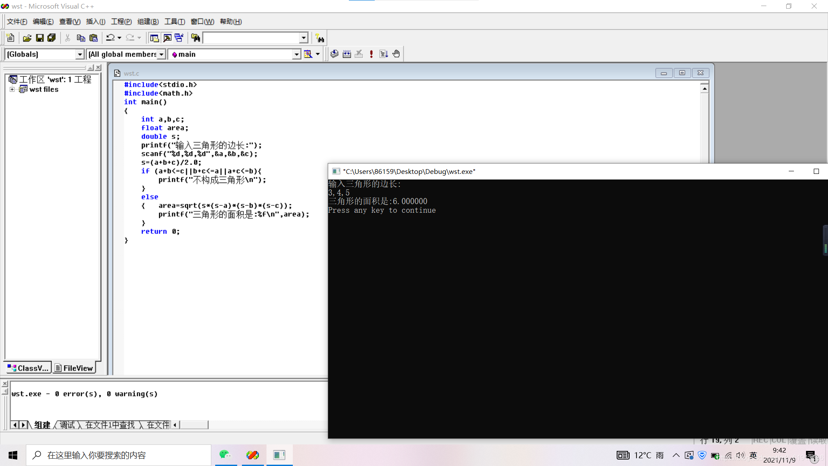Click the Go debug icon
The image size is (828, 466).
[x=384, y=54]
